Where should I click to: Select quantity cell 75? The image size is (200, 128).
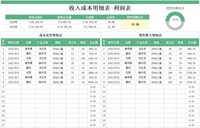181,59
